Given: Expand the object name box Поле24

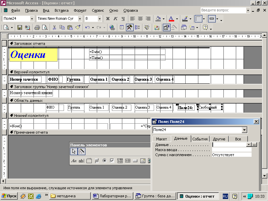Looking at the screenshot, I should point(32,19).
